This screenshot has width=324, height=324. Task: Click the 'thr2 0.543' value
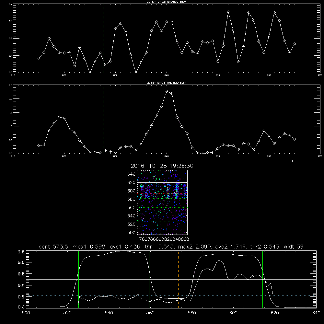coord(265,247)
